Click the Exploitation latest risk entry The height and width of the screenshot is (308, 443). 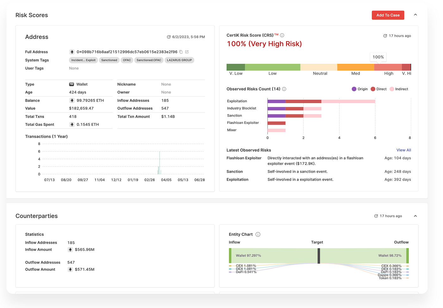tap(319, 180)
